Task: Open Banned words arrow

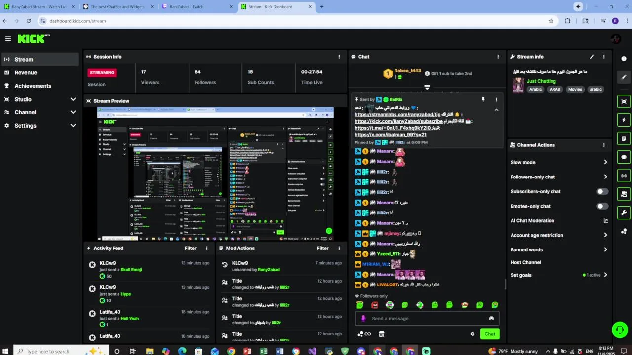Action: click(605, 249)
